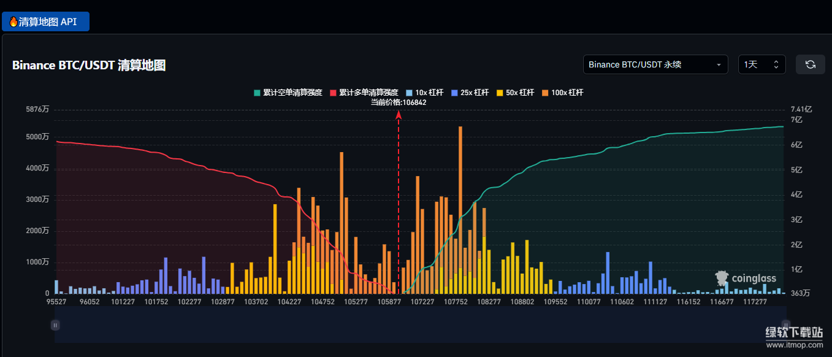Click the red 累计多单清算强度 legend swatch
832x357 pixels.
(x=333, y=93)
